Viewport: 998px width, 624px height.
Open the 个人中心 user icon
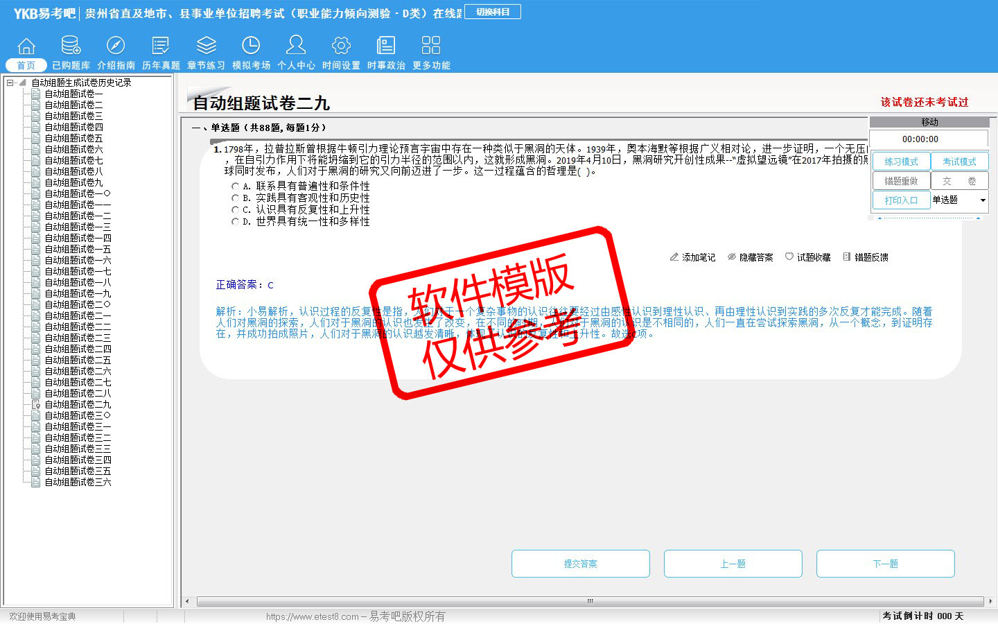pyautogui.click(x=296, y=46)
